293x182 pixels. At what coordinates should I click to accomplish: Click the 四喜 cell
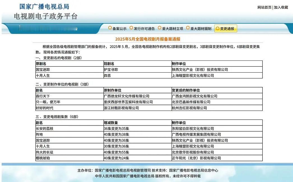tap(138, 76)
